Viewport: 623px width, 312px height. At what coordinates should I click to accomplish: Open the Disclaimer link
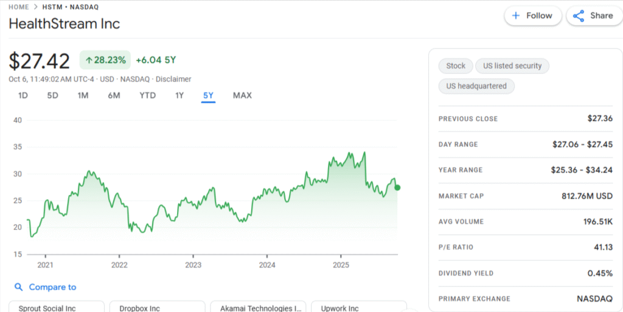click(x=173, y=79)
